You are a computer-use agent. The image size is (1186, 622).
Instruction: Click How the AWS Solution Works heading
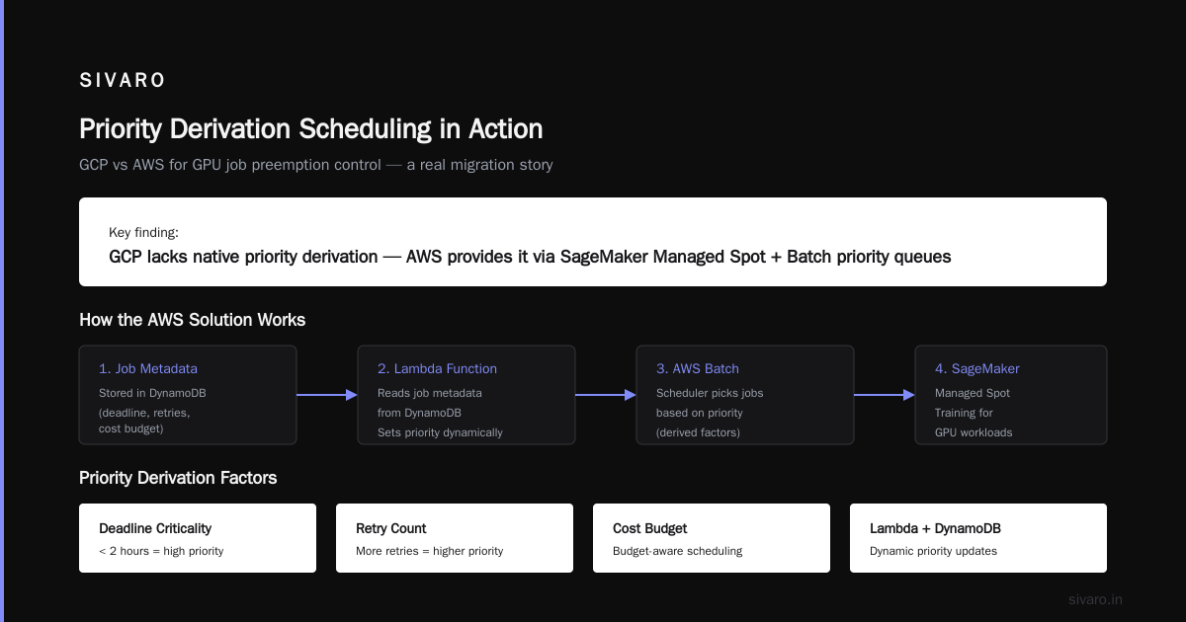(x=193, y=320)
